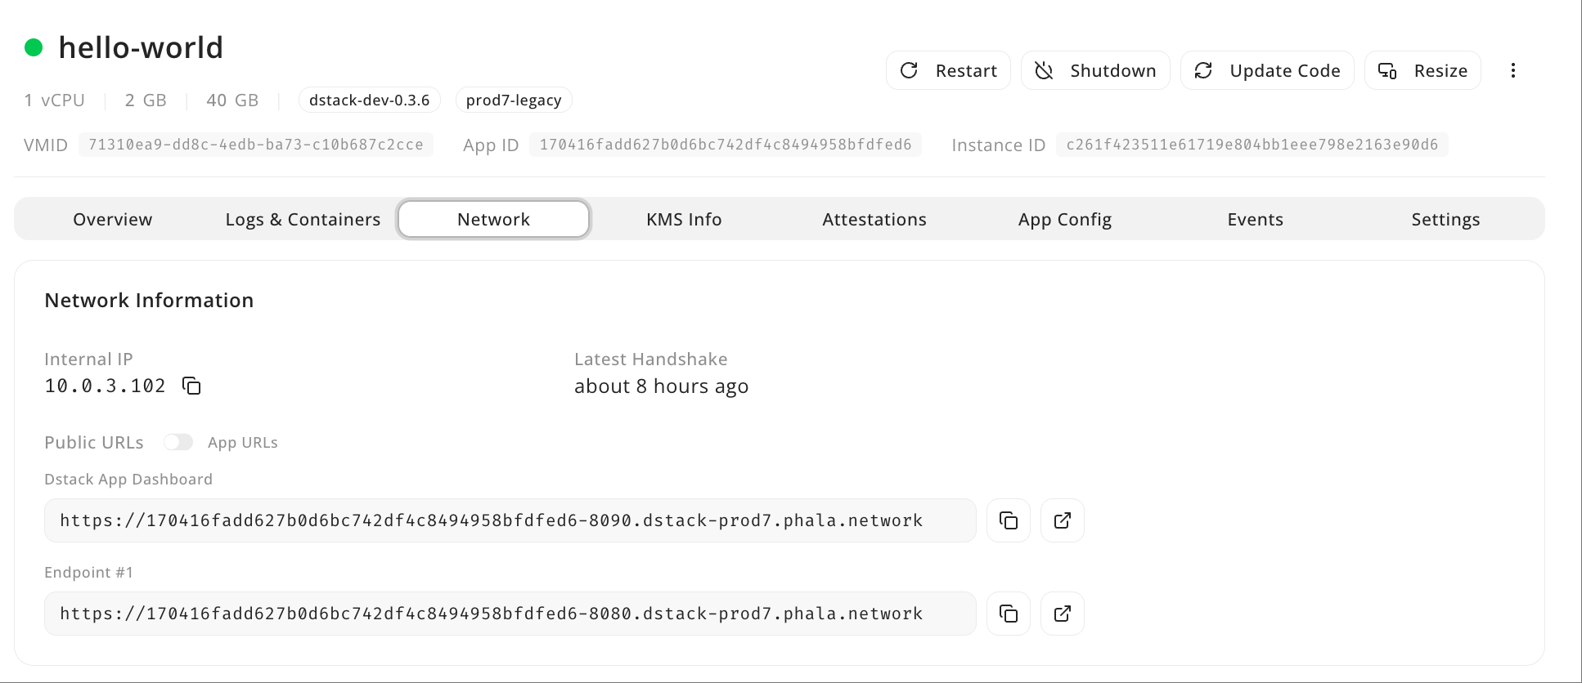This screenshot has height=683, width=1582.
Task: Click the Public URLs label
Action: point(94,442)
